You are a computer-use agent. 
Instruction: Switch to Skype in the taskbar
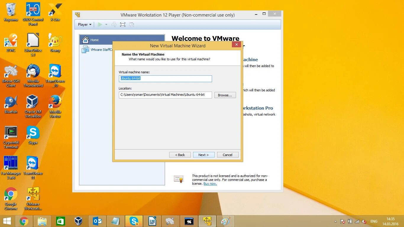[x=134, y=221]
